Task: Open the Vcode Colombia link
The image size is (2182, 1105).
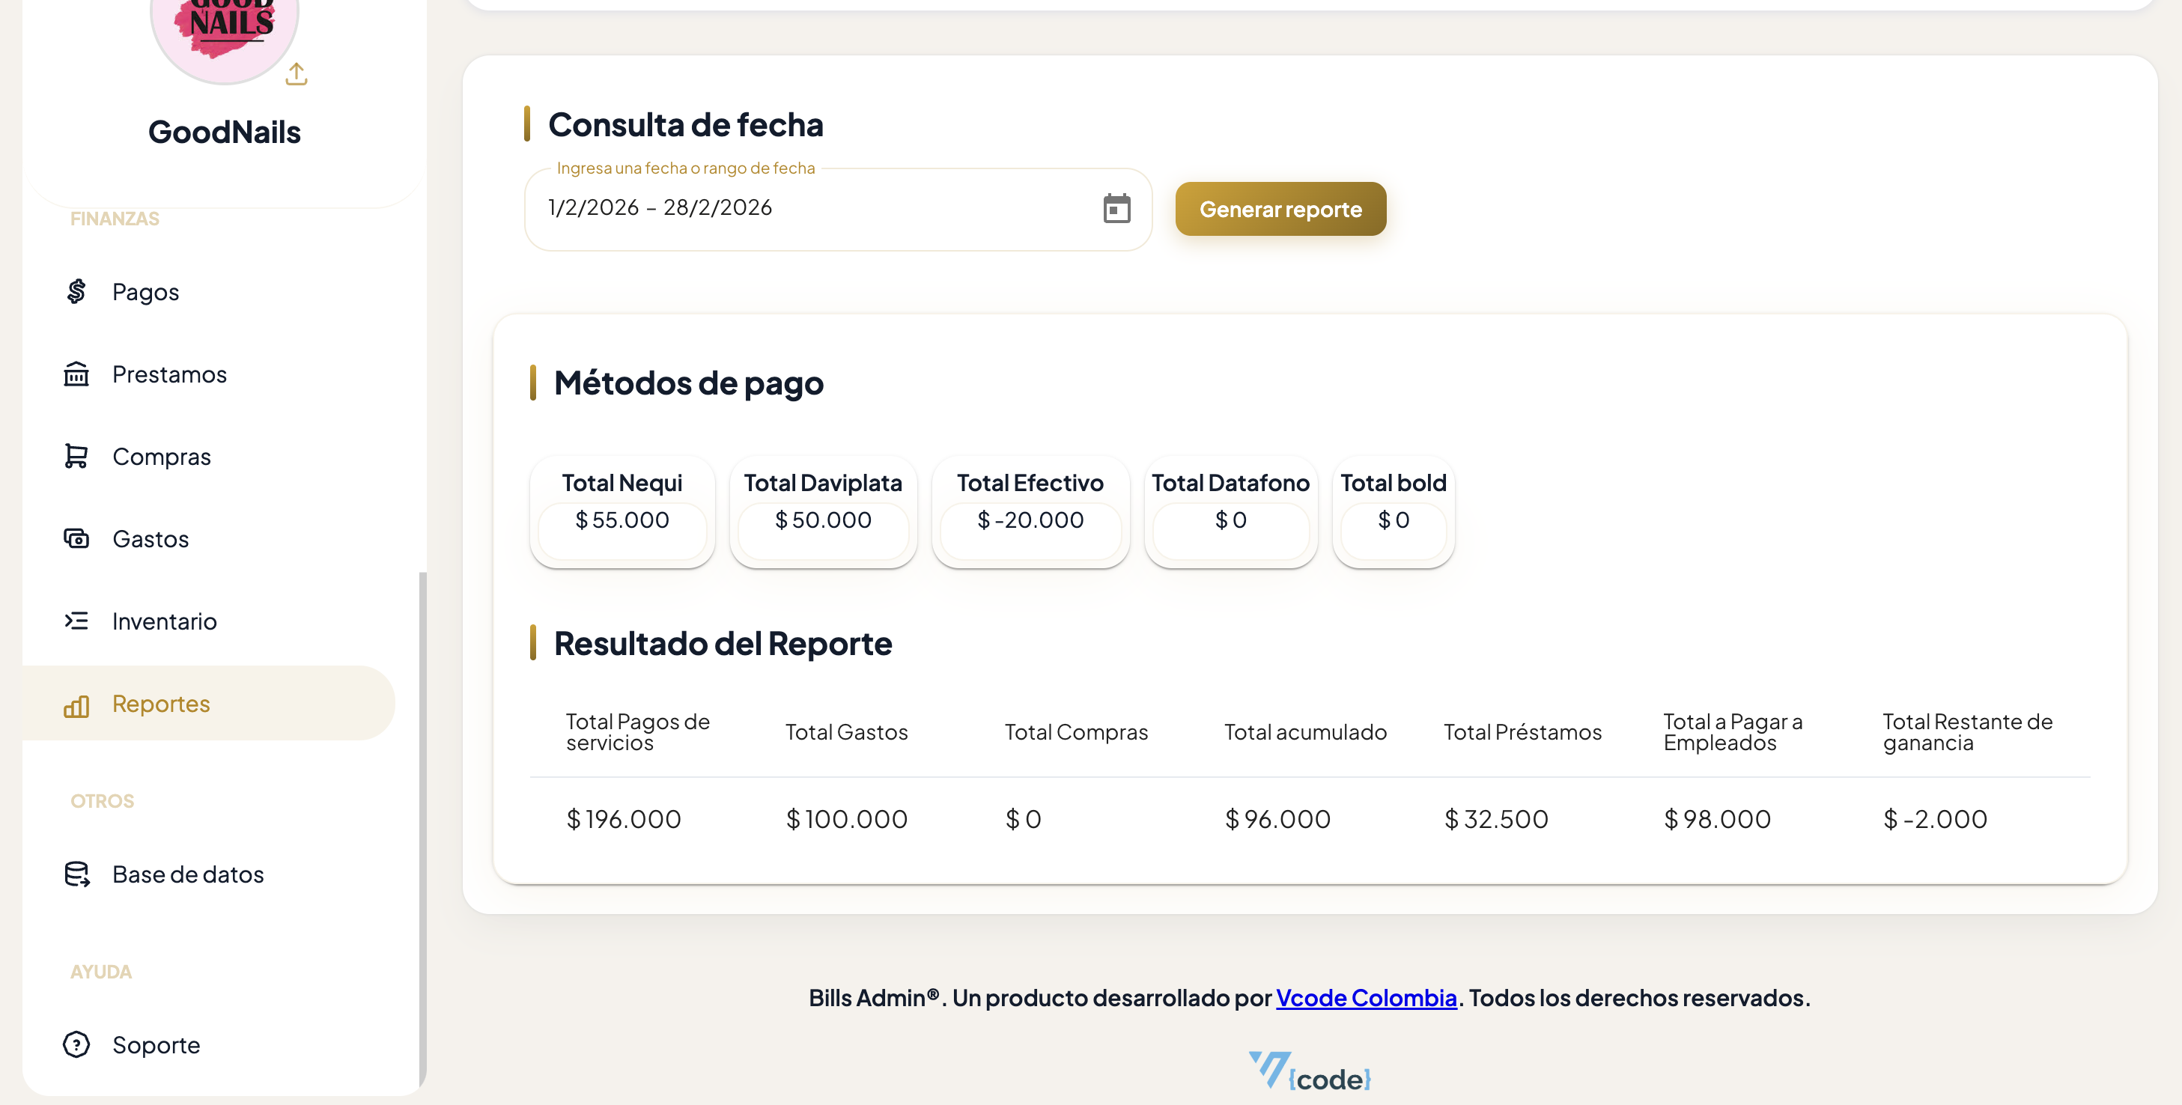Action: coord(1367,997)
